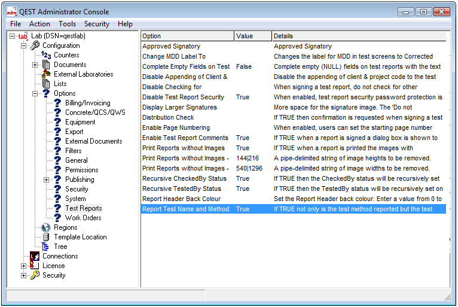Sort list by the Option column header
Image resolution: width=458 pixels, height=307 pixels.
pyautogui.click(x=187, y=36)
